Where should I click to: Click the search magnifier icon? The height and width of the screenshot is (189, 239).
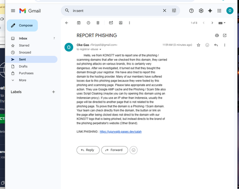click(x=67, y=10)
